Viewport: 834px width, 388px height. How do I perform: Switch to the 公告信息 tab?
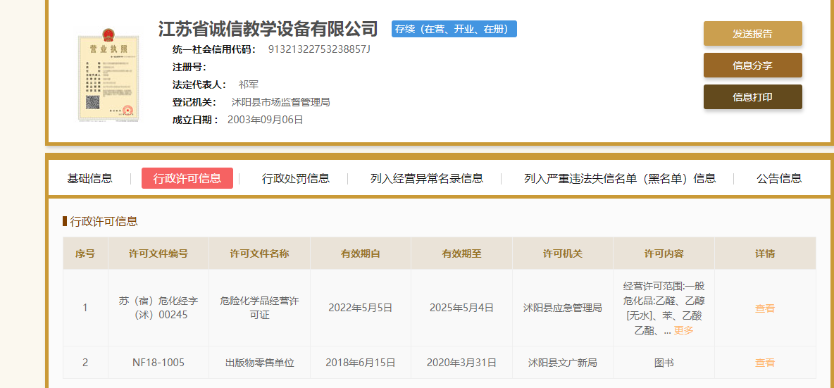779,178
